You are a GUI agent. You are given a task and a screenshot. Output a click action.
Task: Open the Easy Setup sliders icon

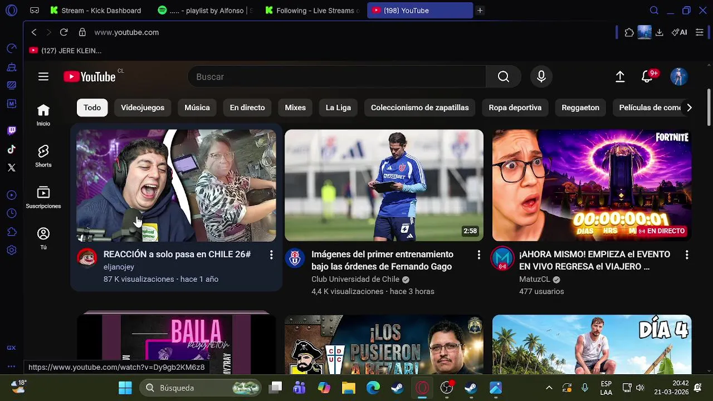click(x=700, y=32)
